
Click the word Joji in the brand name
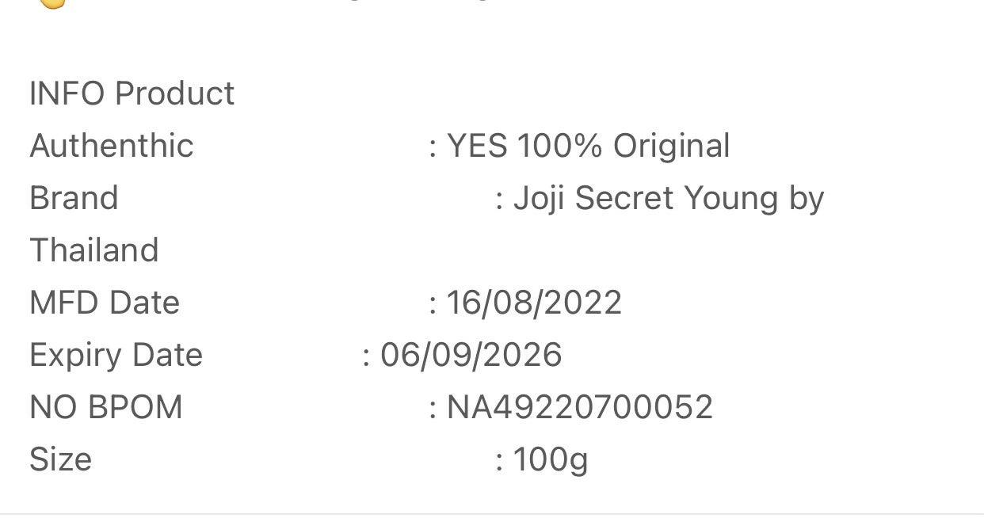[x=540, y=198]
